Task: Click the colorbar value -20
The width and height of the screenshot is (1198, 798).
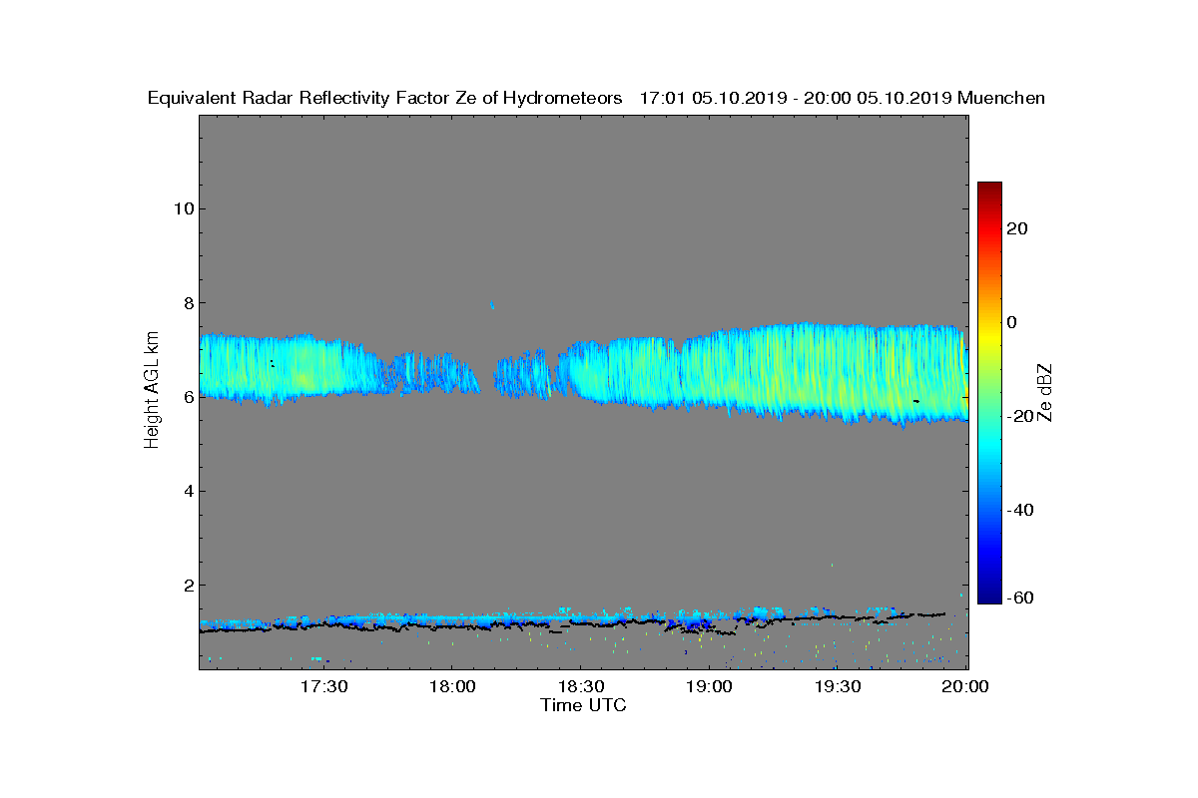Action: point(1020,416)
